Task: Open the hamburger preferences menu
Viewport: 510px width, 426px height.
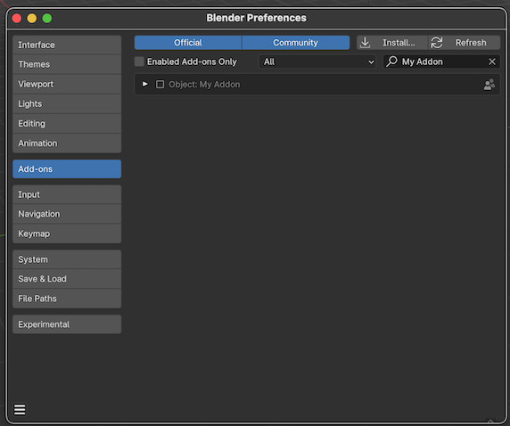Action: (x=20, y=409)
